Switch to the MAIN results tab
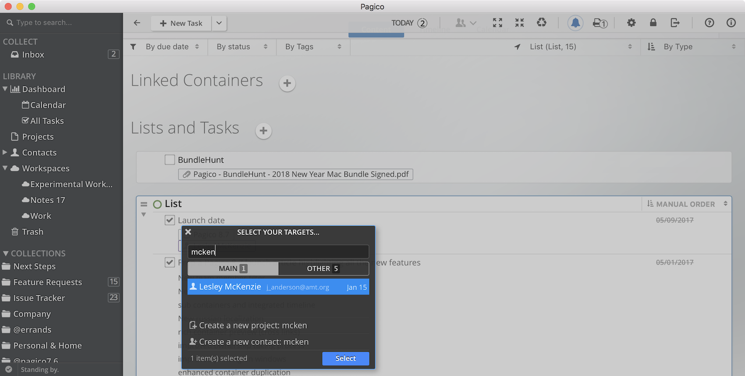The height and width of the screenshot is (376, 745). pos(233,269)
